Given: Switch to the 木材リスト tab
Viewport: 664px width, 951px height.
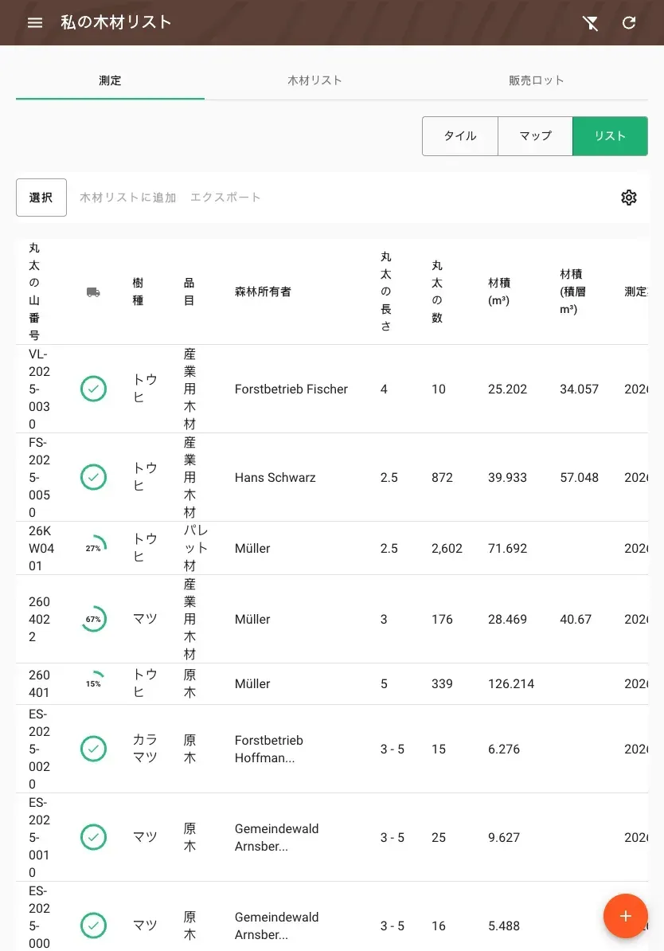Looking at the screenshot, I should point(314,80).
